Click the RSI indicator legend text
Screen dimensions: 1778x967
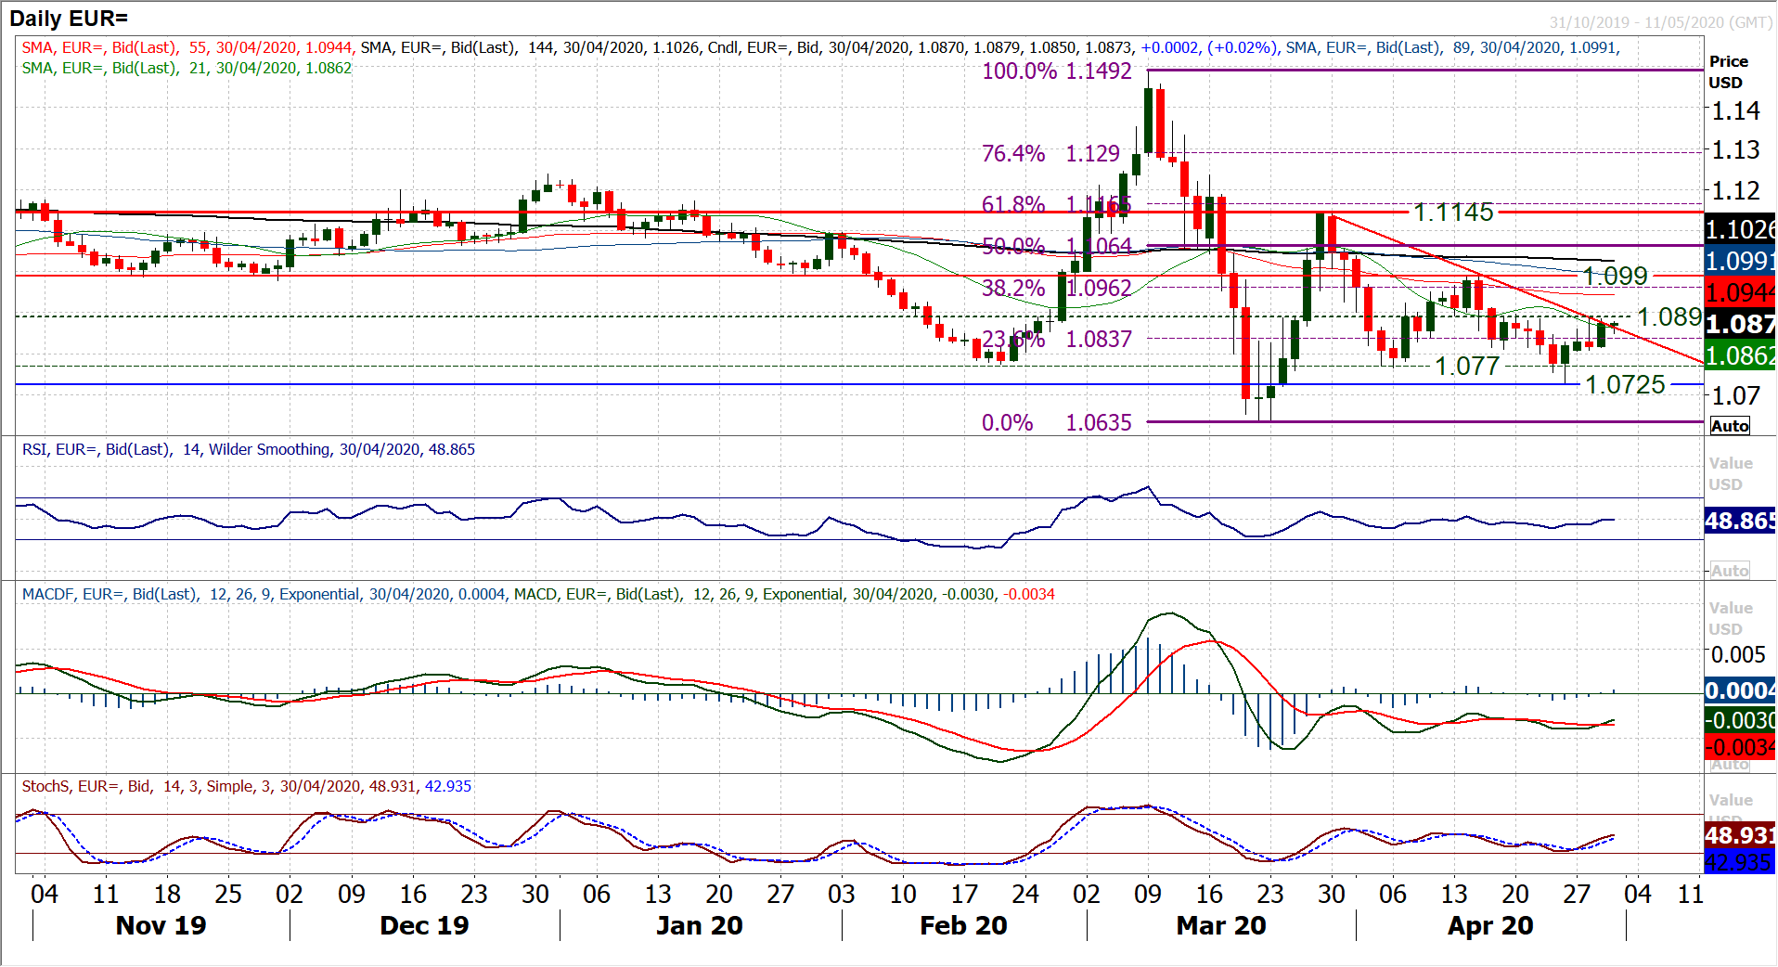click(x=249, y=449)
